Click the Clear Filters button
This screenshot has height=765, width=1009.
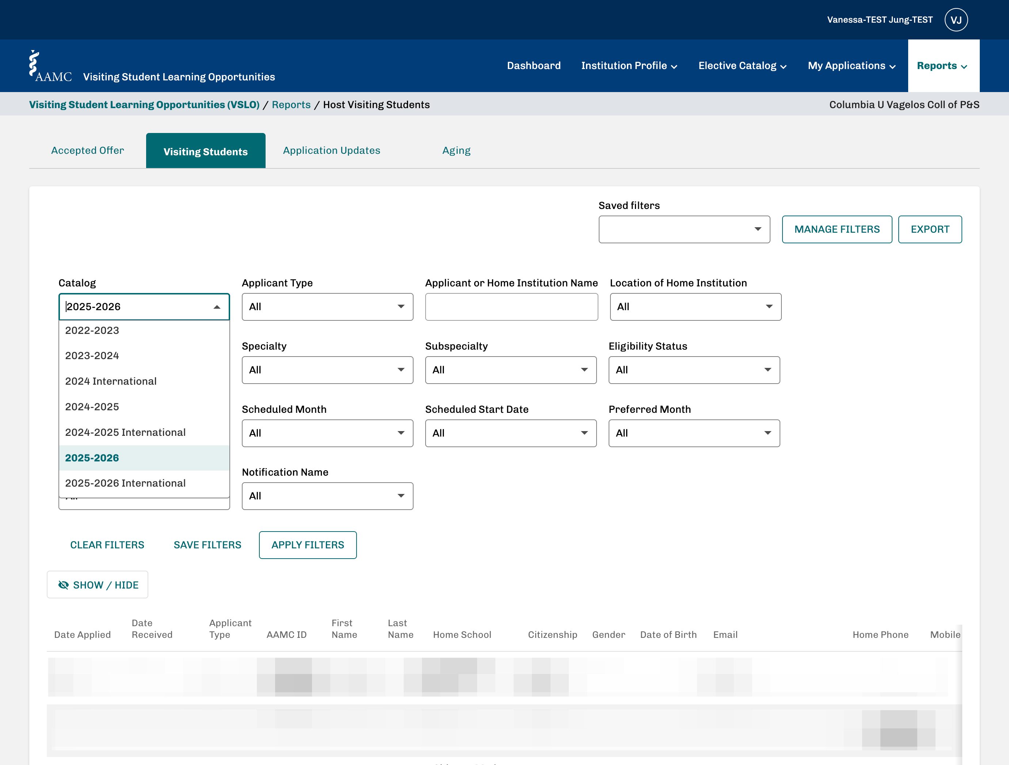click(107, 545)
